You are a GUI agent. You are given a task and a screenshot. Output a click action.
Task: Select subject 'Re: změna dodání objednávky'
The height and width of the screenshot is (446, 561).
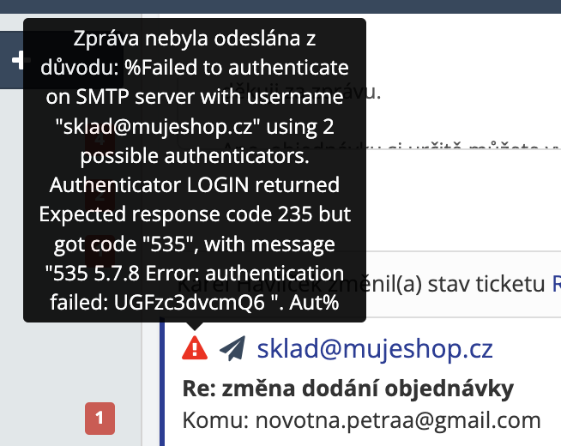click(x=347, y=389)
